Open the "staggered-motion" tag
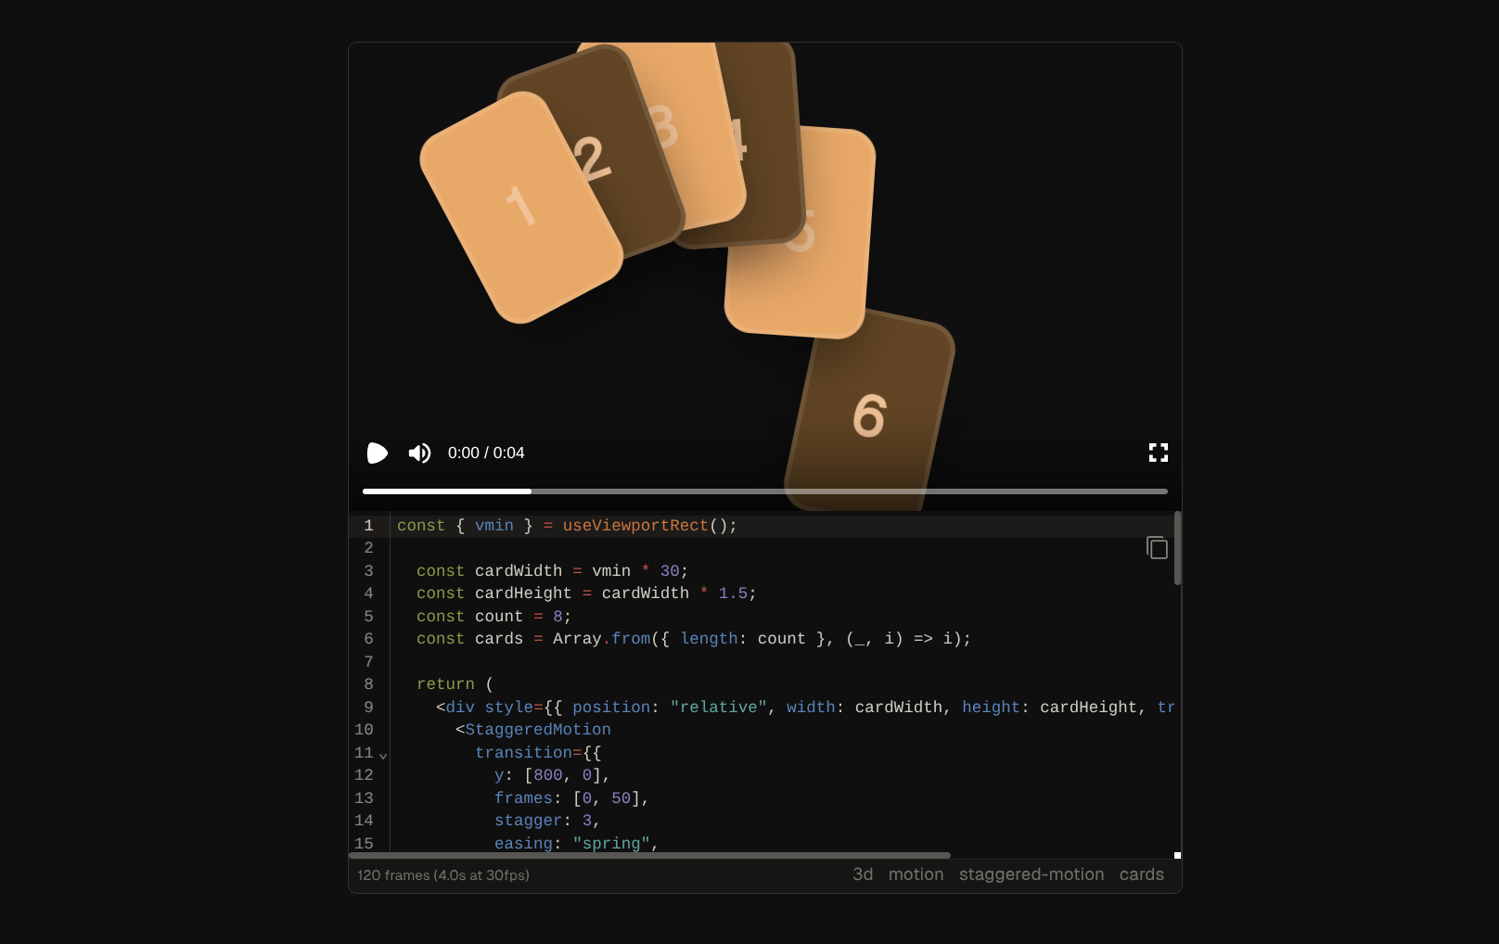The height and width of the screenshot is (944, 1499). [1031, 874]
